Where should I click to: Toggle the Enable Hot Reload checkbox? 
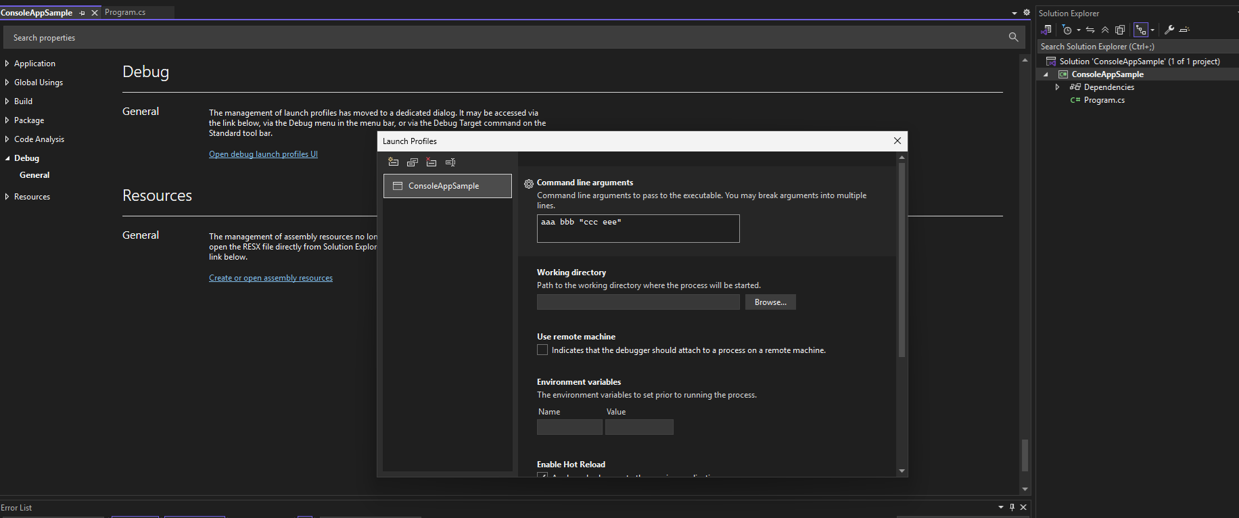tap(542, 475)
